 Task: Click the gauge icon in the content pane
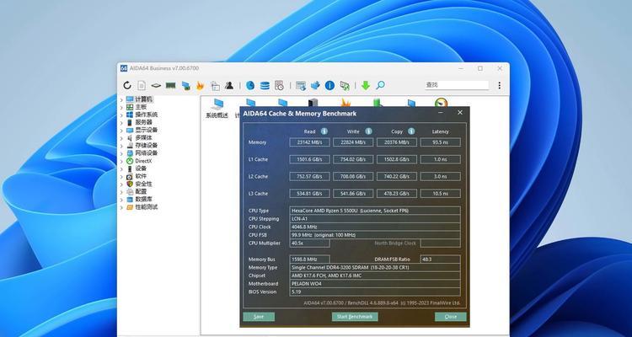click(442, 103)
